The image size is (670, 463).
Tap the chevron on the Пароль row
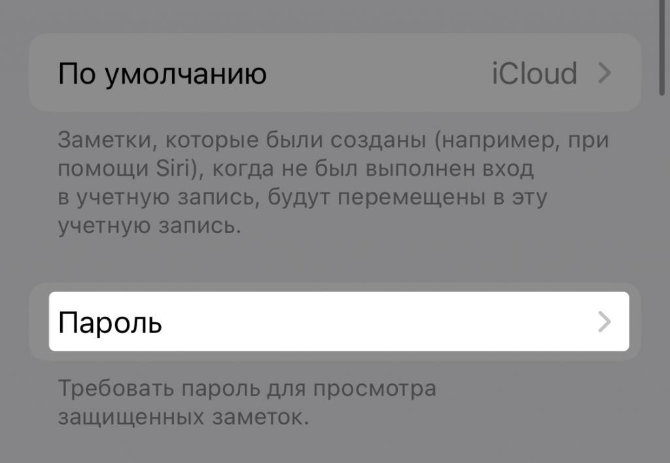point(605,322)
